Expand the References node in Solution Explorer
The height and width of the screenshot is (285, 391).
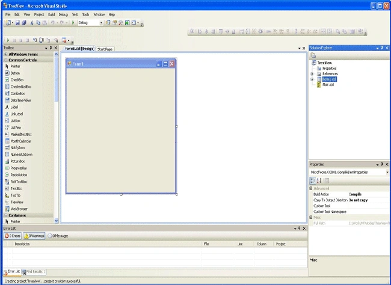click(x=312, y=74)
